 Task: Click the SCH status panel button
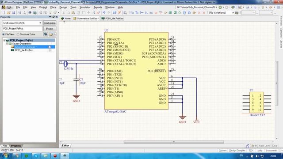(x=251, y=150)
